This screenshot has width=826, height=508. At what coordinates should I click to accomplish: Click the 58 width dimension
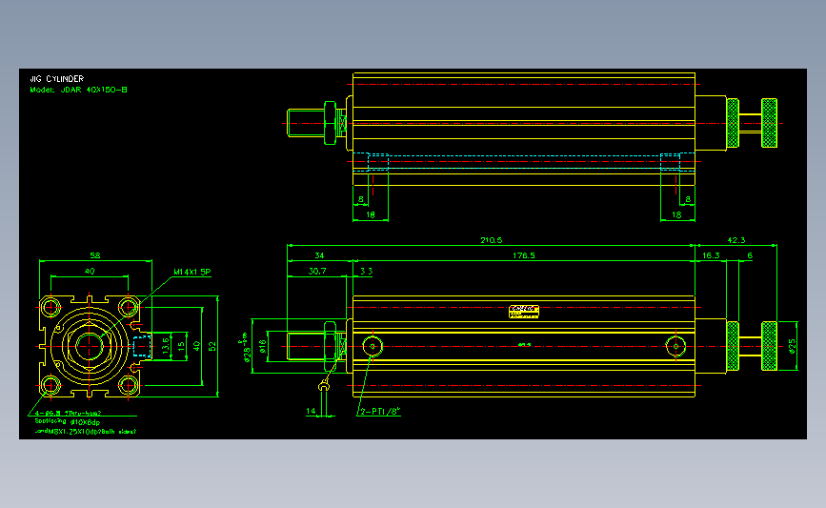[x=95, y=255]
